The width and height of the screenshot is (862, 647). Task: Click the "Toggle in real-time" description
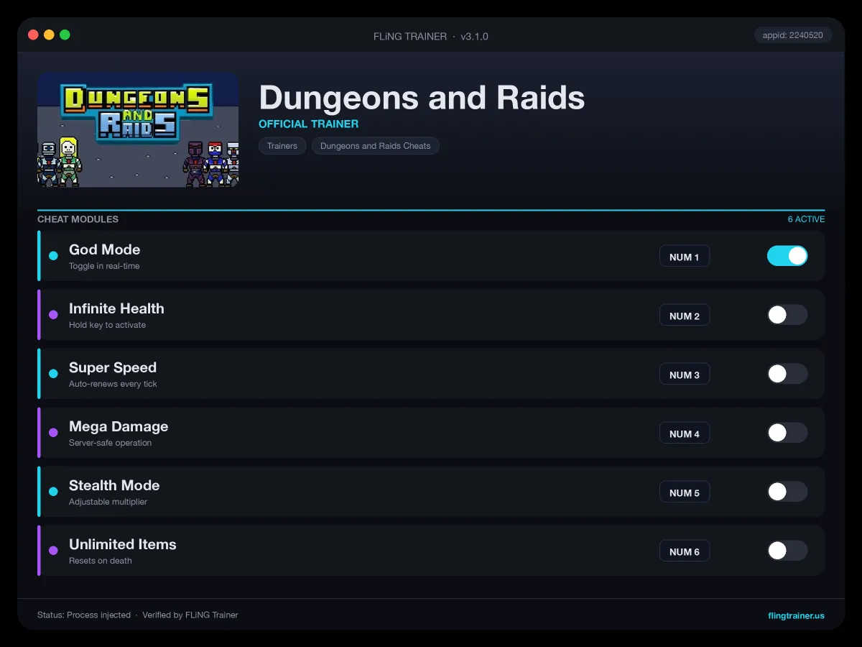(x=104, y=266)
